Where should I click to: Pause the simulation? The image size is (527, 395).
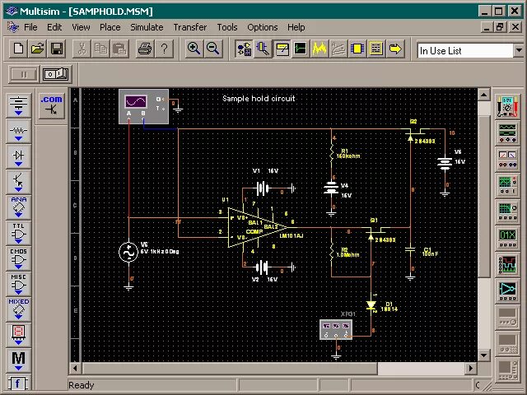click(x=24, y=74)
